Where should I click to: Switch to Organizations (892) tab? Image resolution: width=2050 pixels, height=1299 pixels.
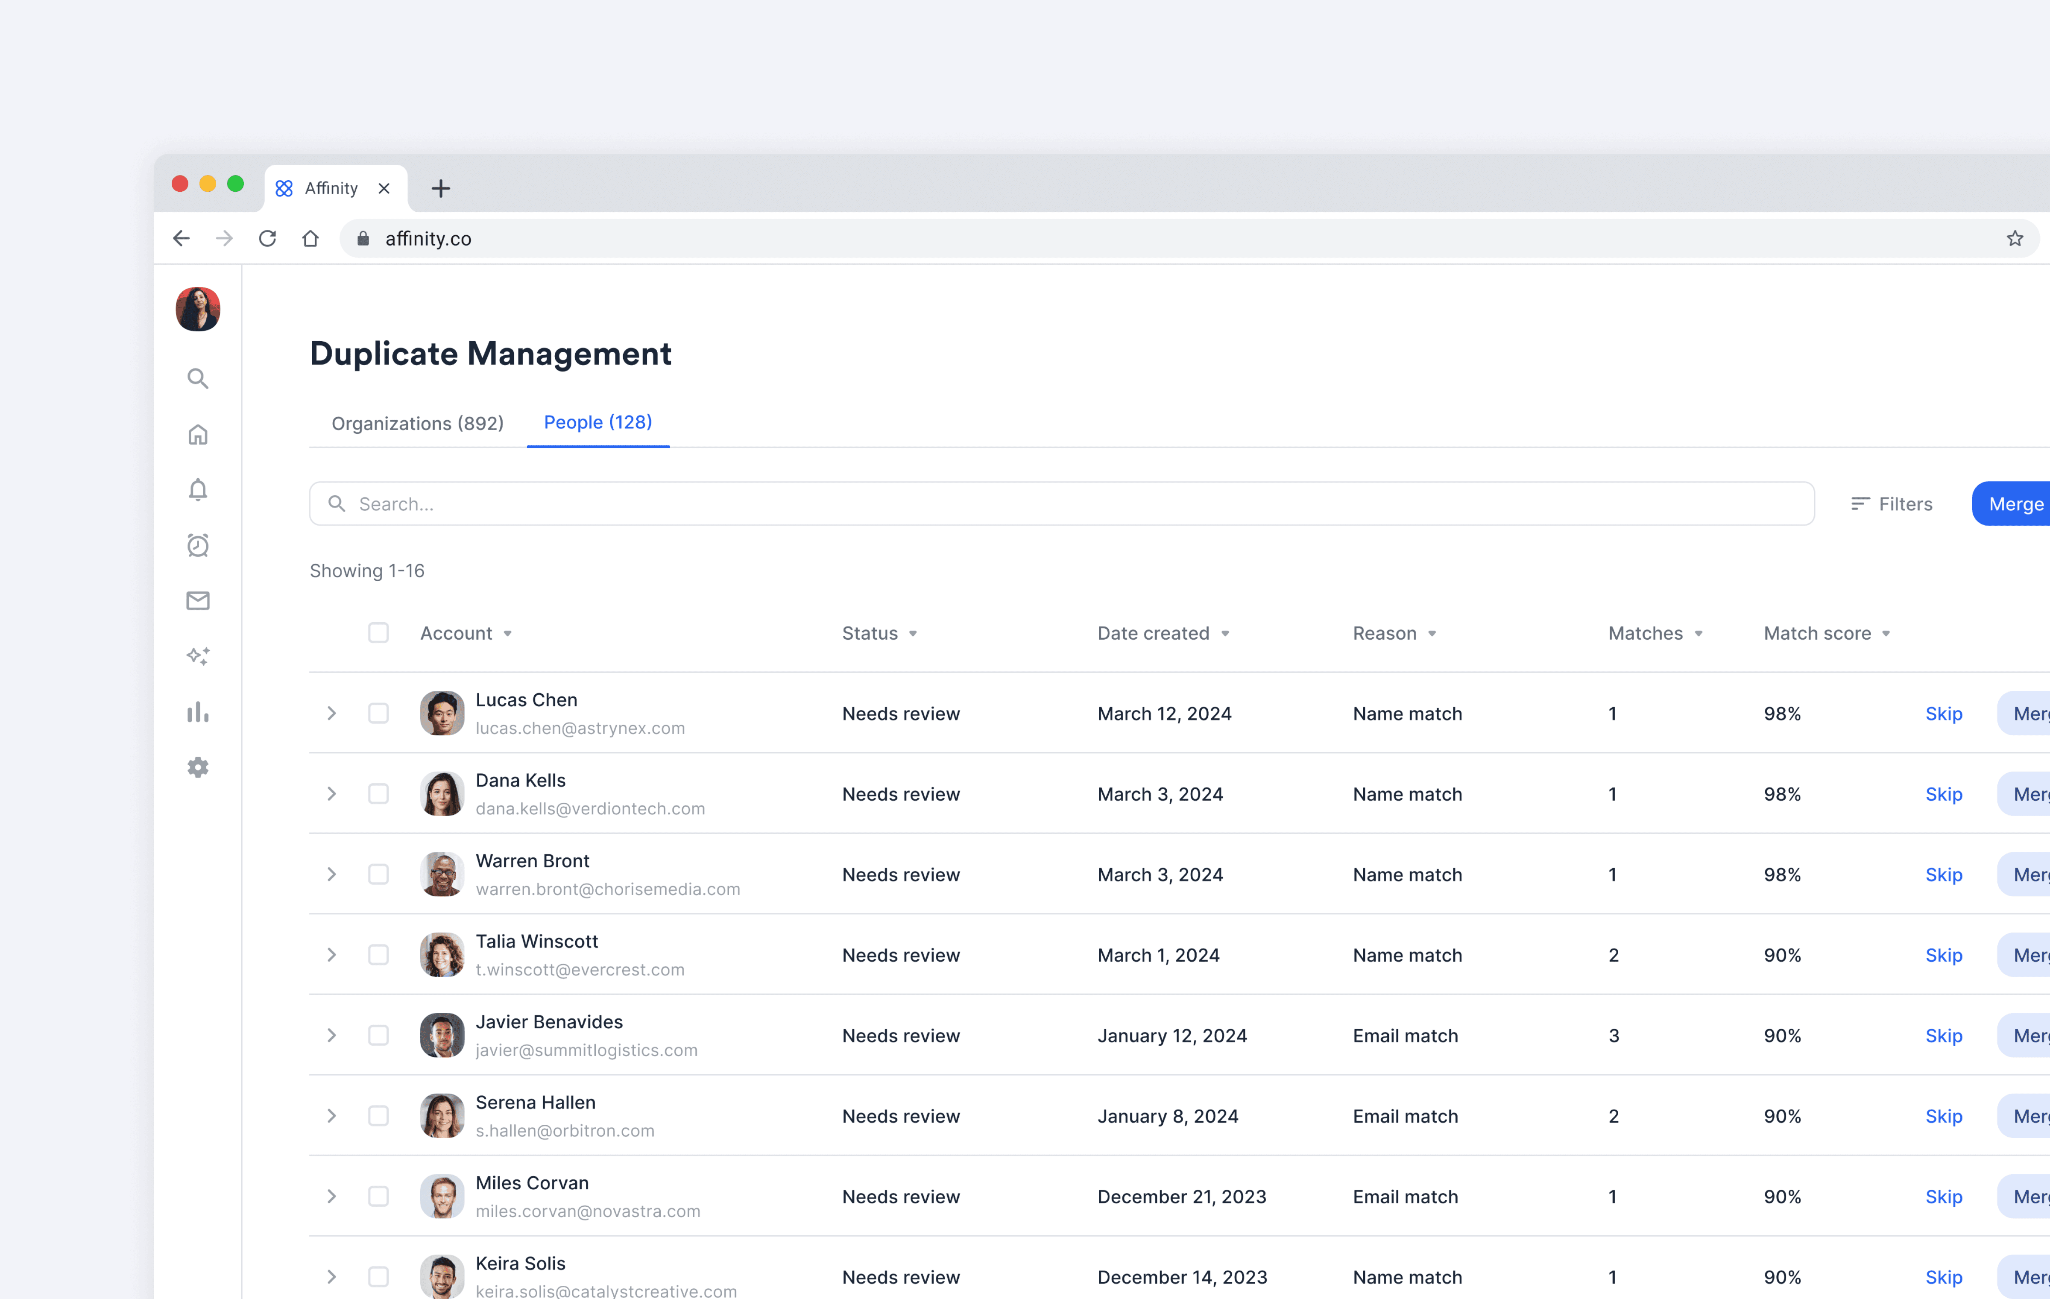(417, 423)
